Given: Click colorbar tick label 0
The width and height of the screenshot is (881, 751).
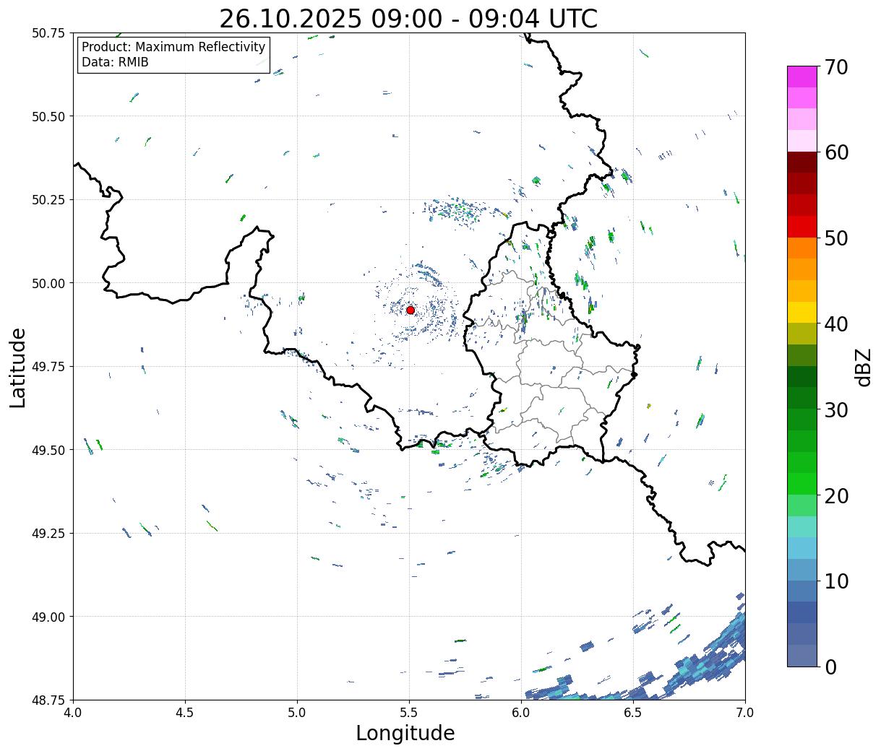Looking at the screenshot, I should pos(830,667).
